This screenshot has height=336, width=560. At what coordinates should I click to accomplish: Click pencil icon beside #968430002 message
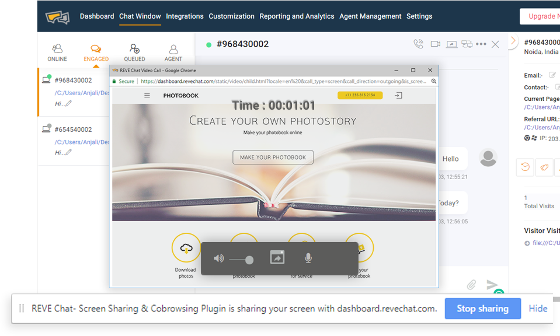(68, 103)
